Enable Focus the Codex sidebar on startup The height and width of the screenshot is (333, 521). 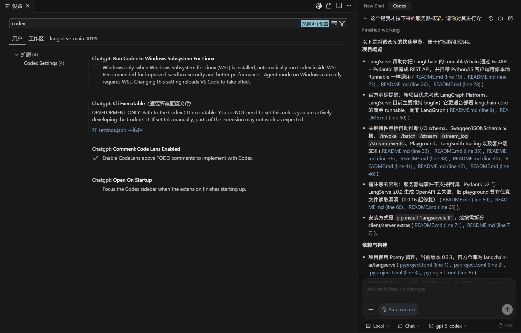pos(96,189)
